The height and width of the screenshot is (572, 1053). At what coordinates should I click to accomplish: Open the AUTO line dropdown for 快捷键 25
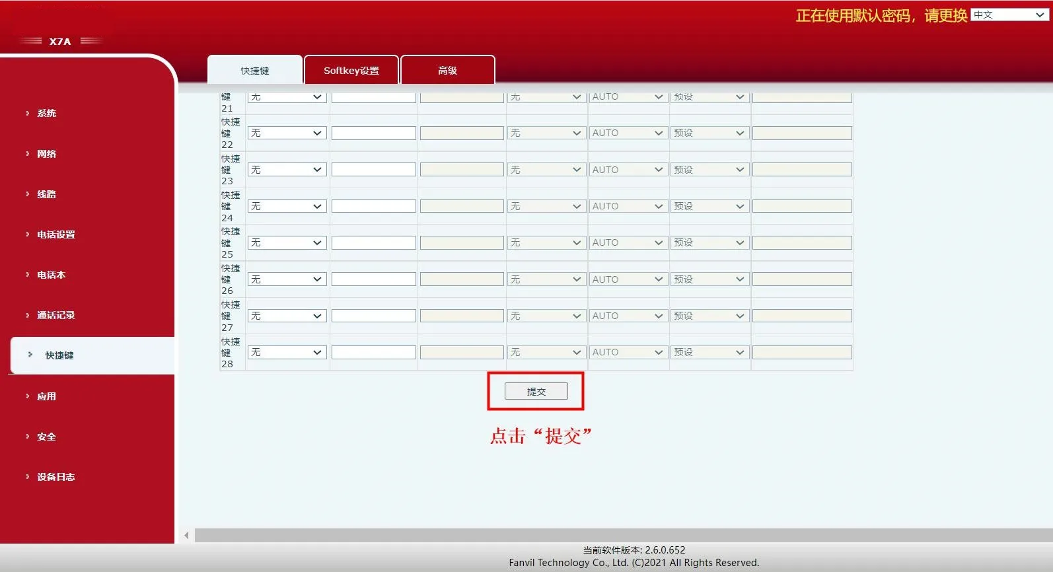pos(627,243)
